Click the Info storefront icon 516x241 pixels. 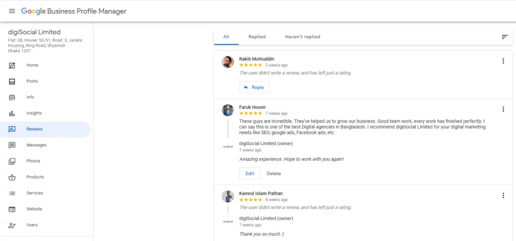12,97
